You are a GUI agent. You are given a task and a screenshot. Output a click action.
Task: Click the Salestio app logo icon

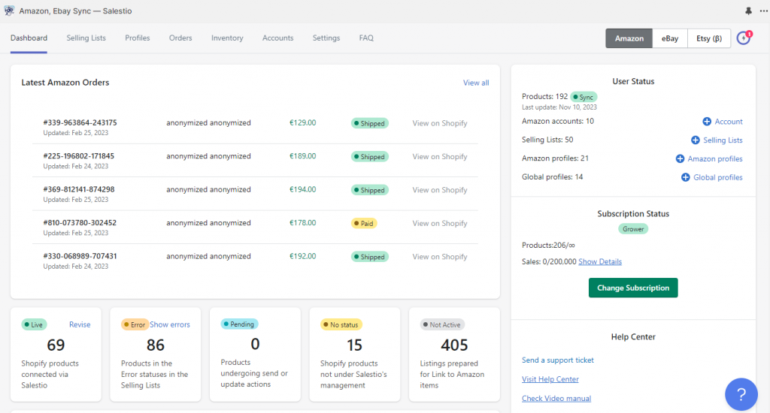9,11
